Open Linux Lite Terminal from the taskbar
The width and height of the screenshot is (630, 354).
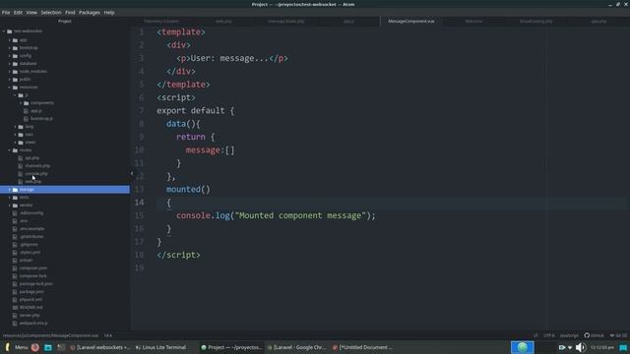[160, 347]
